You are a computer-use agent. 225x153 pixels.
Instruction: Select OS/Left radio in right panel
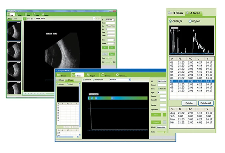190,21
